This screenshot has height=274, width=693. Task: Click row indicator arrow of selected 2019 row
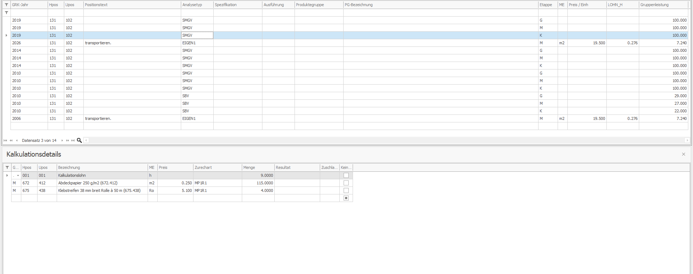(x=6, y=35)
